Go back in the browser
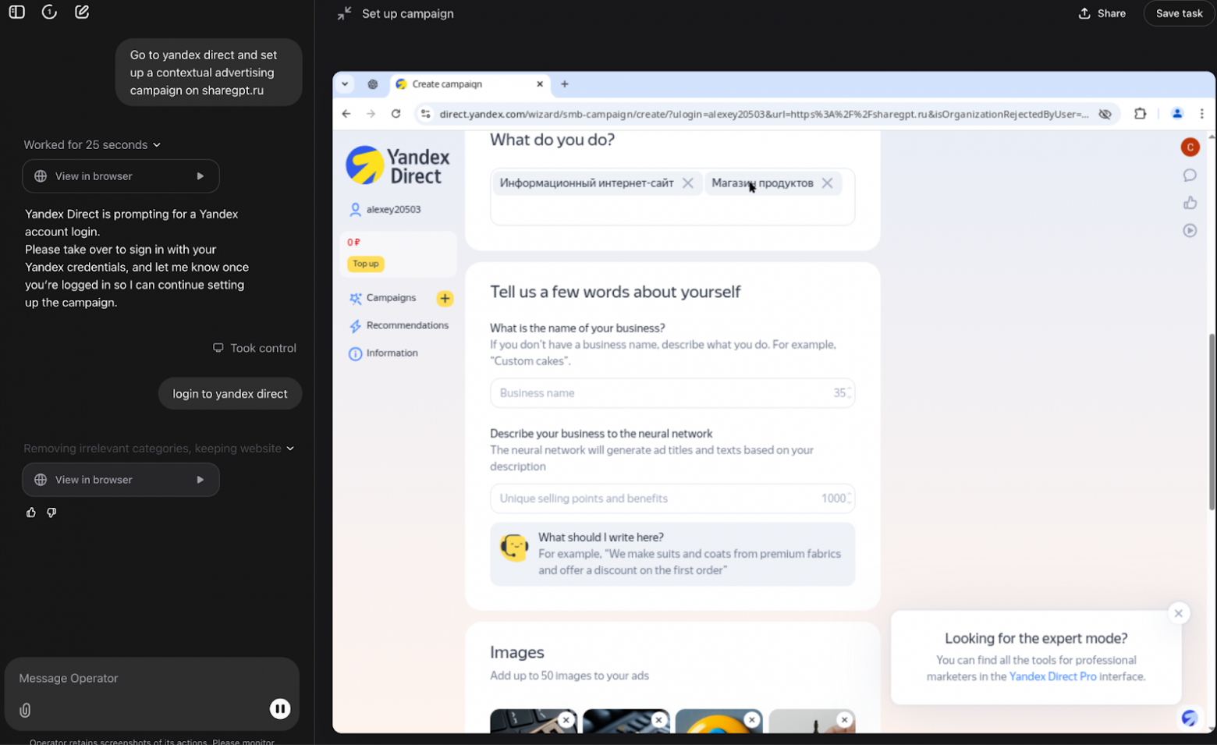1217x745 pixels. coord(346,114)
